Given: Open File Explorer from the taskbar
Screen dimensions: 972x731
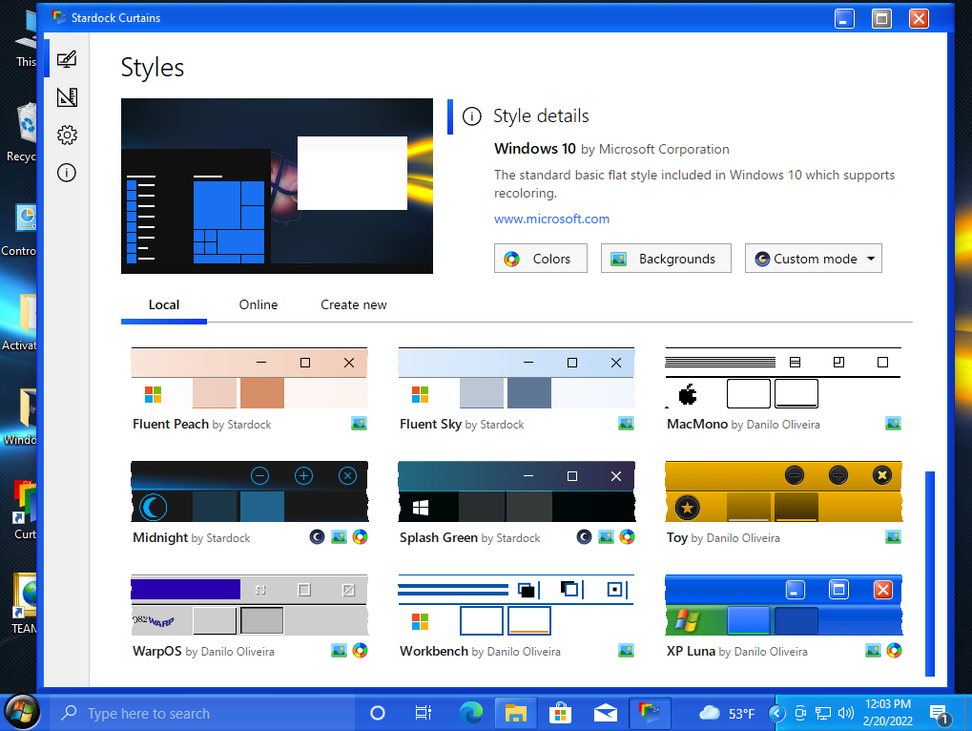Looking at the screenshot, I should coord(515,713).
